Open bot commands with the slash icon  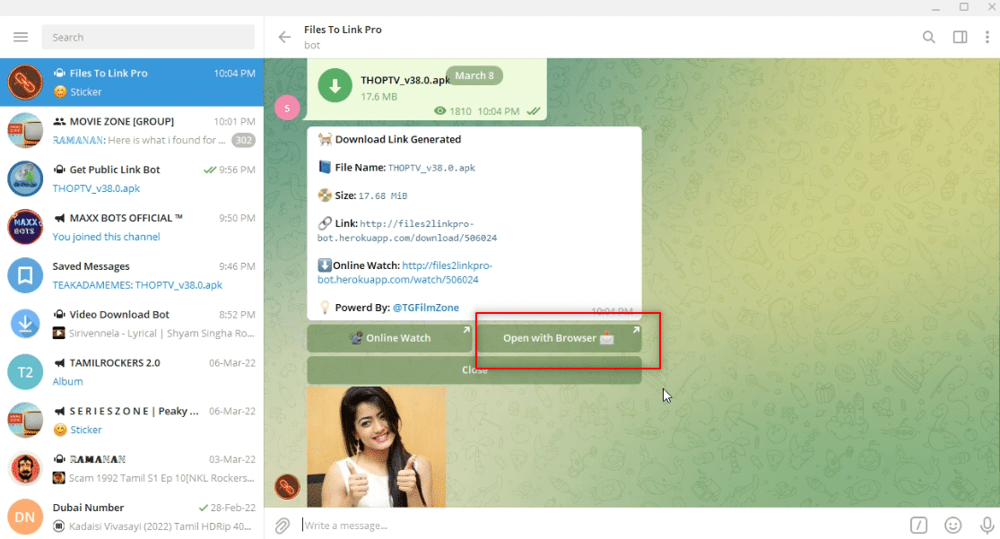coord(920,525)
